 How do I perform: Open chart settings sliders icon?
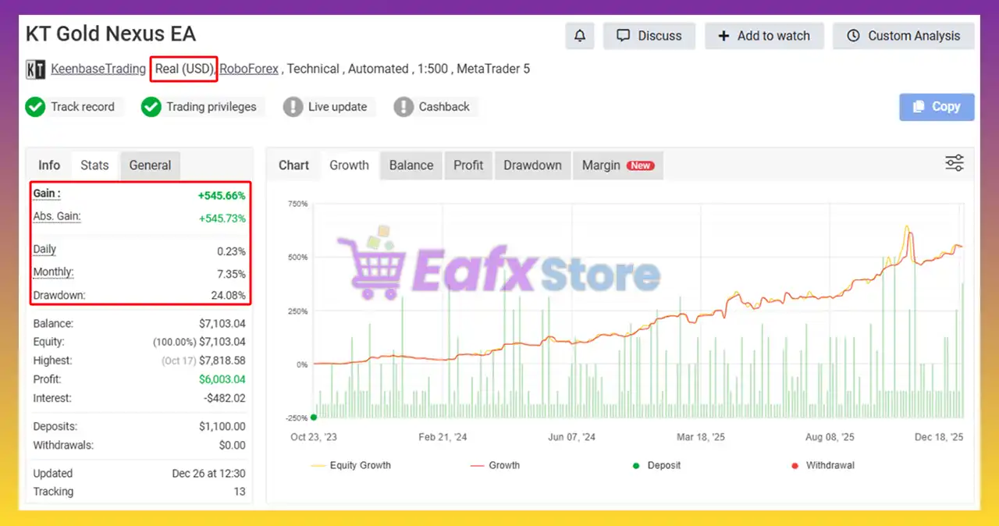coord(954,163)
